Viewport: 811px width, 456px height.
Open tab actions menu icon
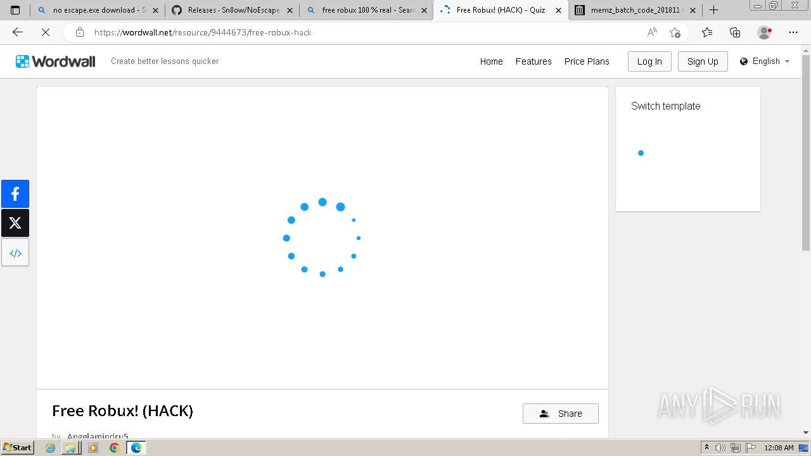coord(15,10)
